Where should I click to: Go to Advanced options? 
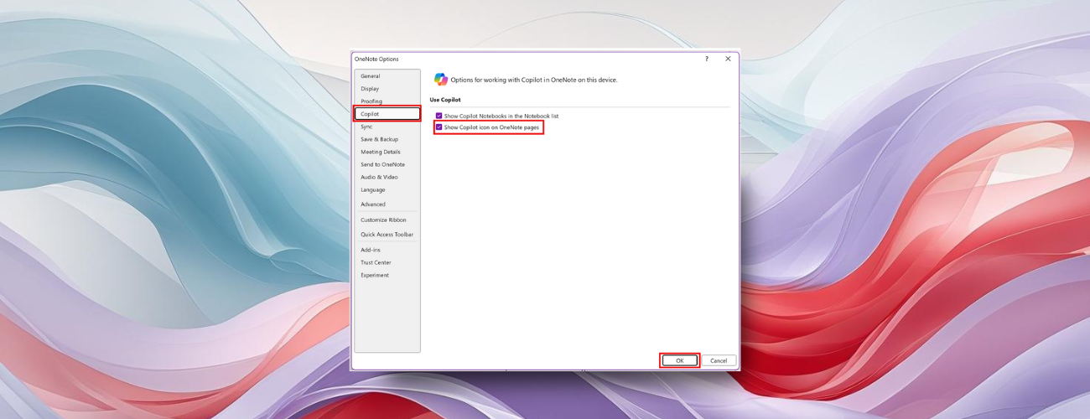tap(387, 204)
